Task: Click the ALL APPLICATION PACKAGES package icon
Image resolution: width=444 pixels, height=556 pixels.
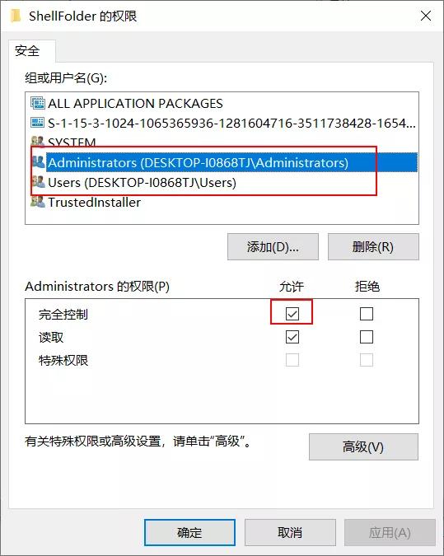Action: coord(38,103)
